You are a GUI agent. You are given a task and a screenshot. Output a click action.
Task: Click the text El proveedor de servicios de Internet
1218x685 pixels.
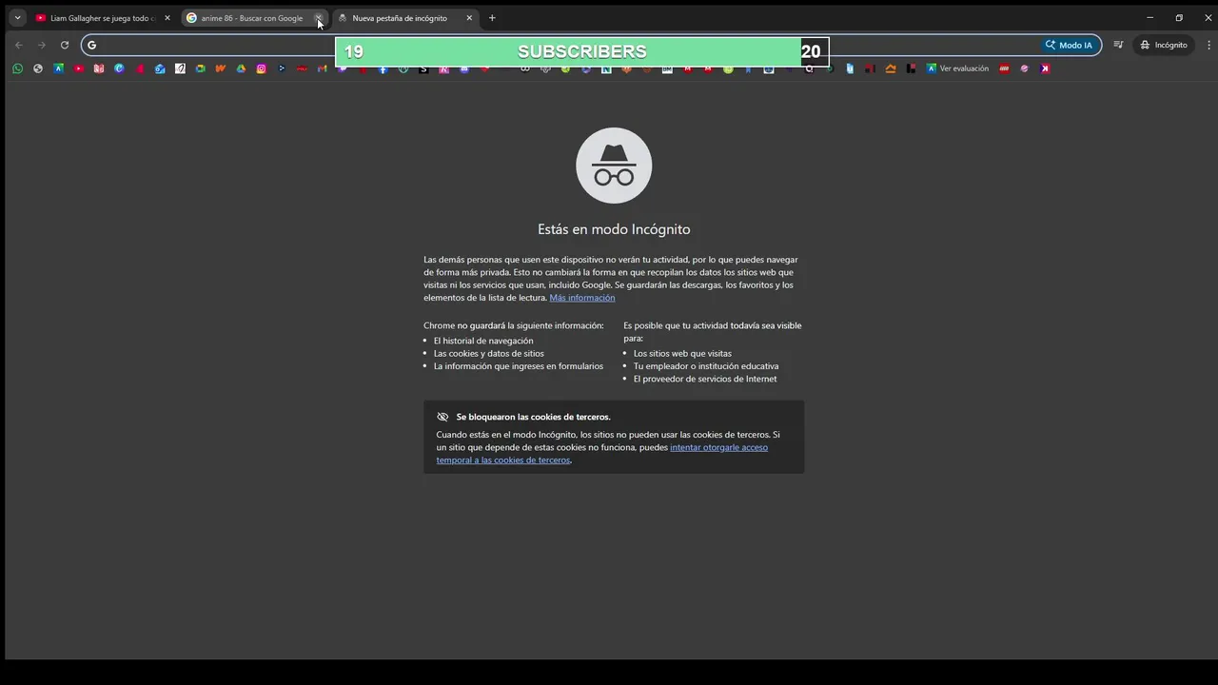click(705, 379)
